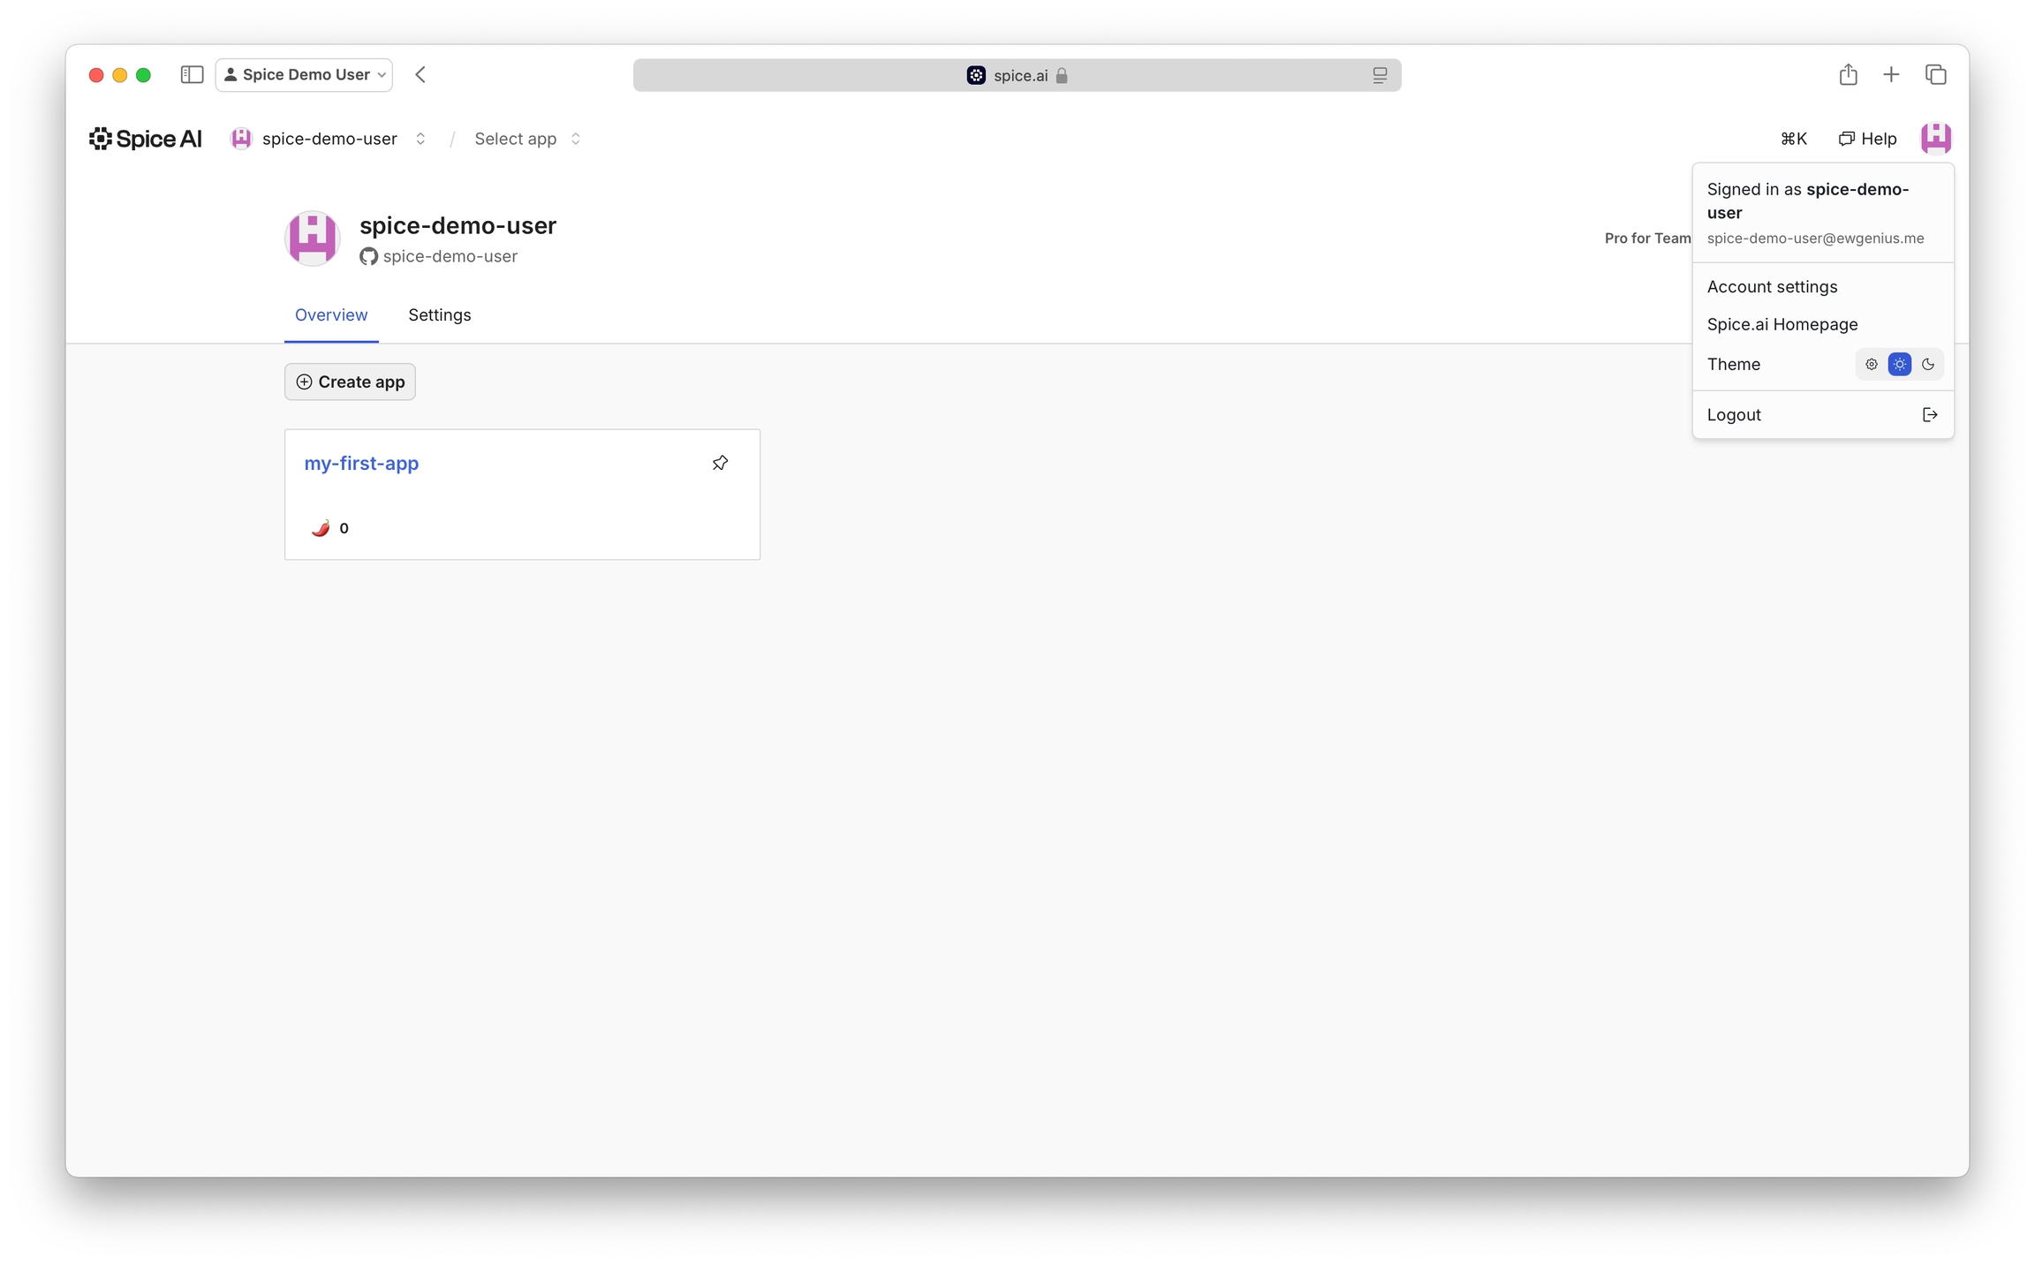The image size is (2035, 1264).
Task: Click the reader icon in address bar
Action: pyautogui.click(x=1380, y=76)
